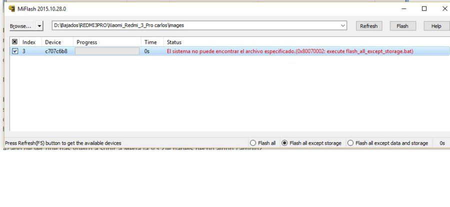Viewport: 450px width, 207px height.
Task: Click the red error status message
Action: 290,51
